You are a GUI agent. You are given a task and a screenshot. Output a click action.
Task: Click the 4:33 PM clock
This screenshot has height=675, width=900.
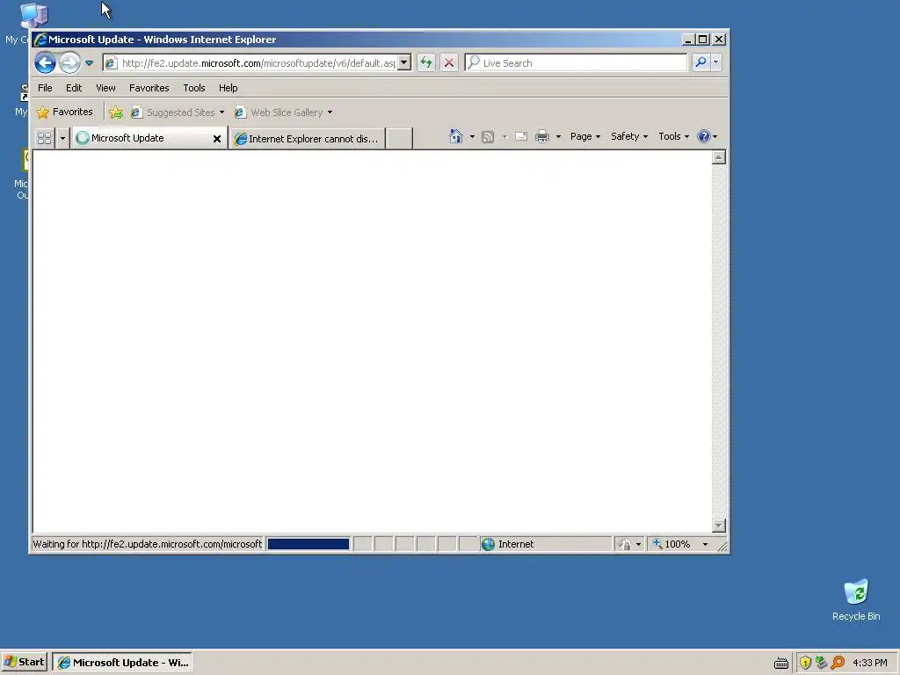[x=869, y=663]
